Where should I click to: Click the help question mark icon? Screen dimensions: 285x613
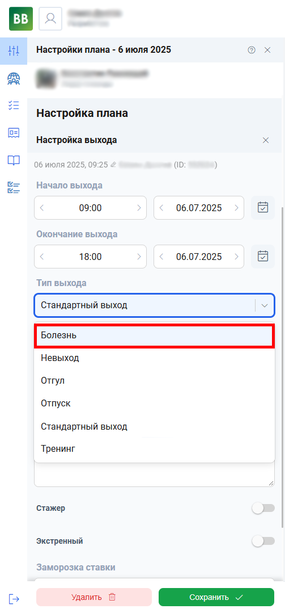pos(252,49)
